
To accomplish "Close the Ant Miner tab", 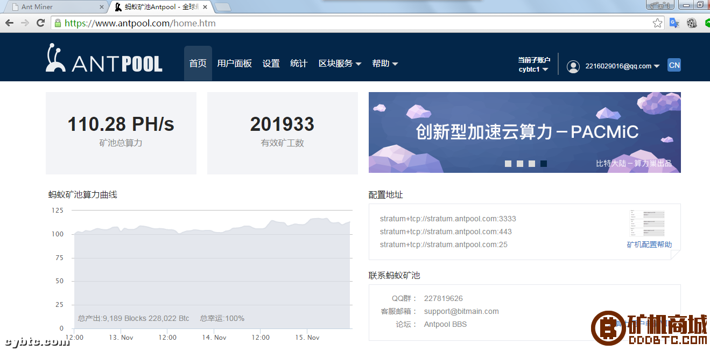I will [101, 7].
